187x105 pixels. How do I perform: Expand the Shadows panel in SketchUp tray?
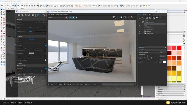click(x=157, y=89)
